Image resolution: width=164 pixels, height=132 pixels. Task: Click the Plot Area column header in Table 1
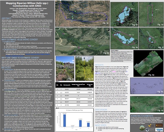pos(67,85)
